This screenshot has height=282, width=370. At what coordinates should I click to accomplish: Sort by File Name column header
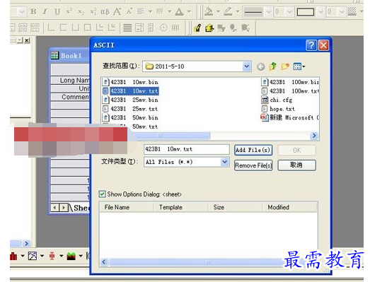[x=127, y=207]
